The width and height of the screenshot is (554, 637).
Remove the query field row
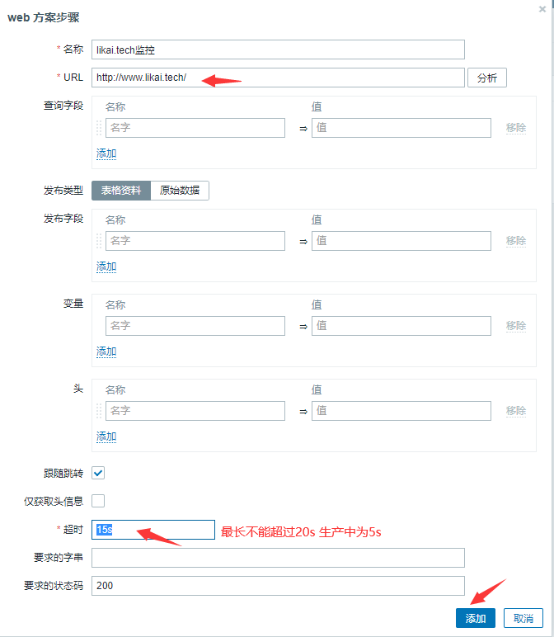tap(516, 128)
